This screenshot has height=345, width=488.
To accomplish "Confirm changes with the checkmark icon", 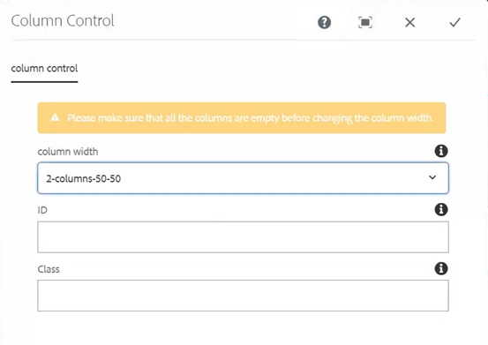I will click(x=454, y=22).
